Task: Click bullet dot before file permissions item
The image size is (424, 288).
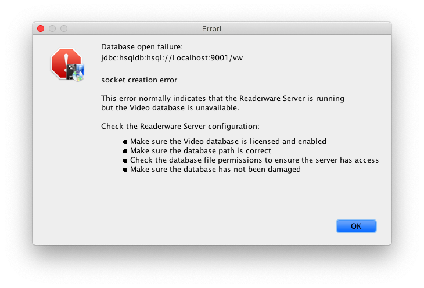Action: coord(125,160)
